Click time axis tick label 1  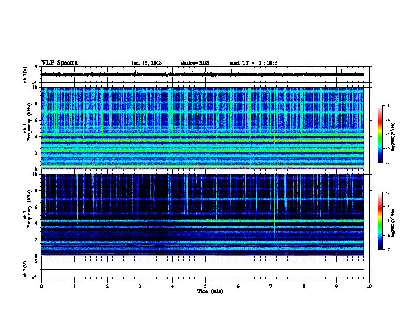click(x=75, y=286)
